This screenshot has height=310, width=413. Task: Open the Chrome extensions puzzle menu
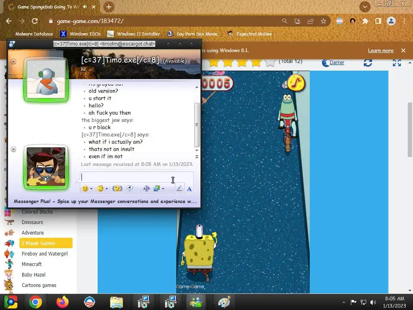tap(365, 21)
